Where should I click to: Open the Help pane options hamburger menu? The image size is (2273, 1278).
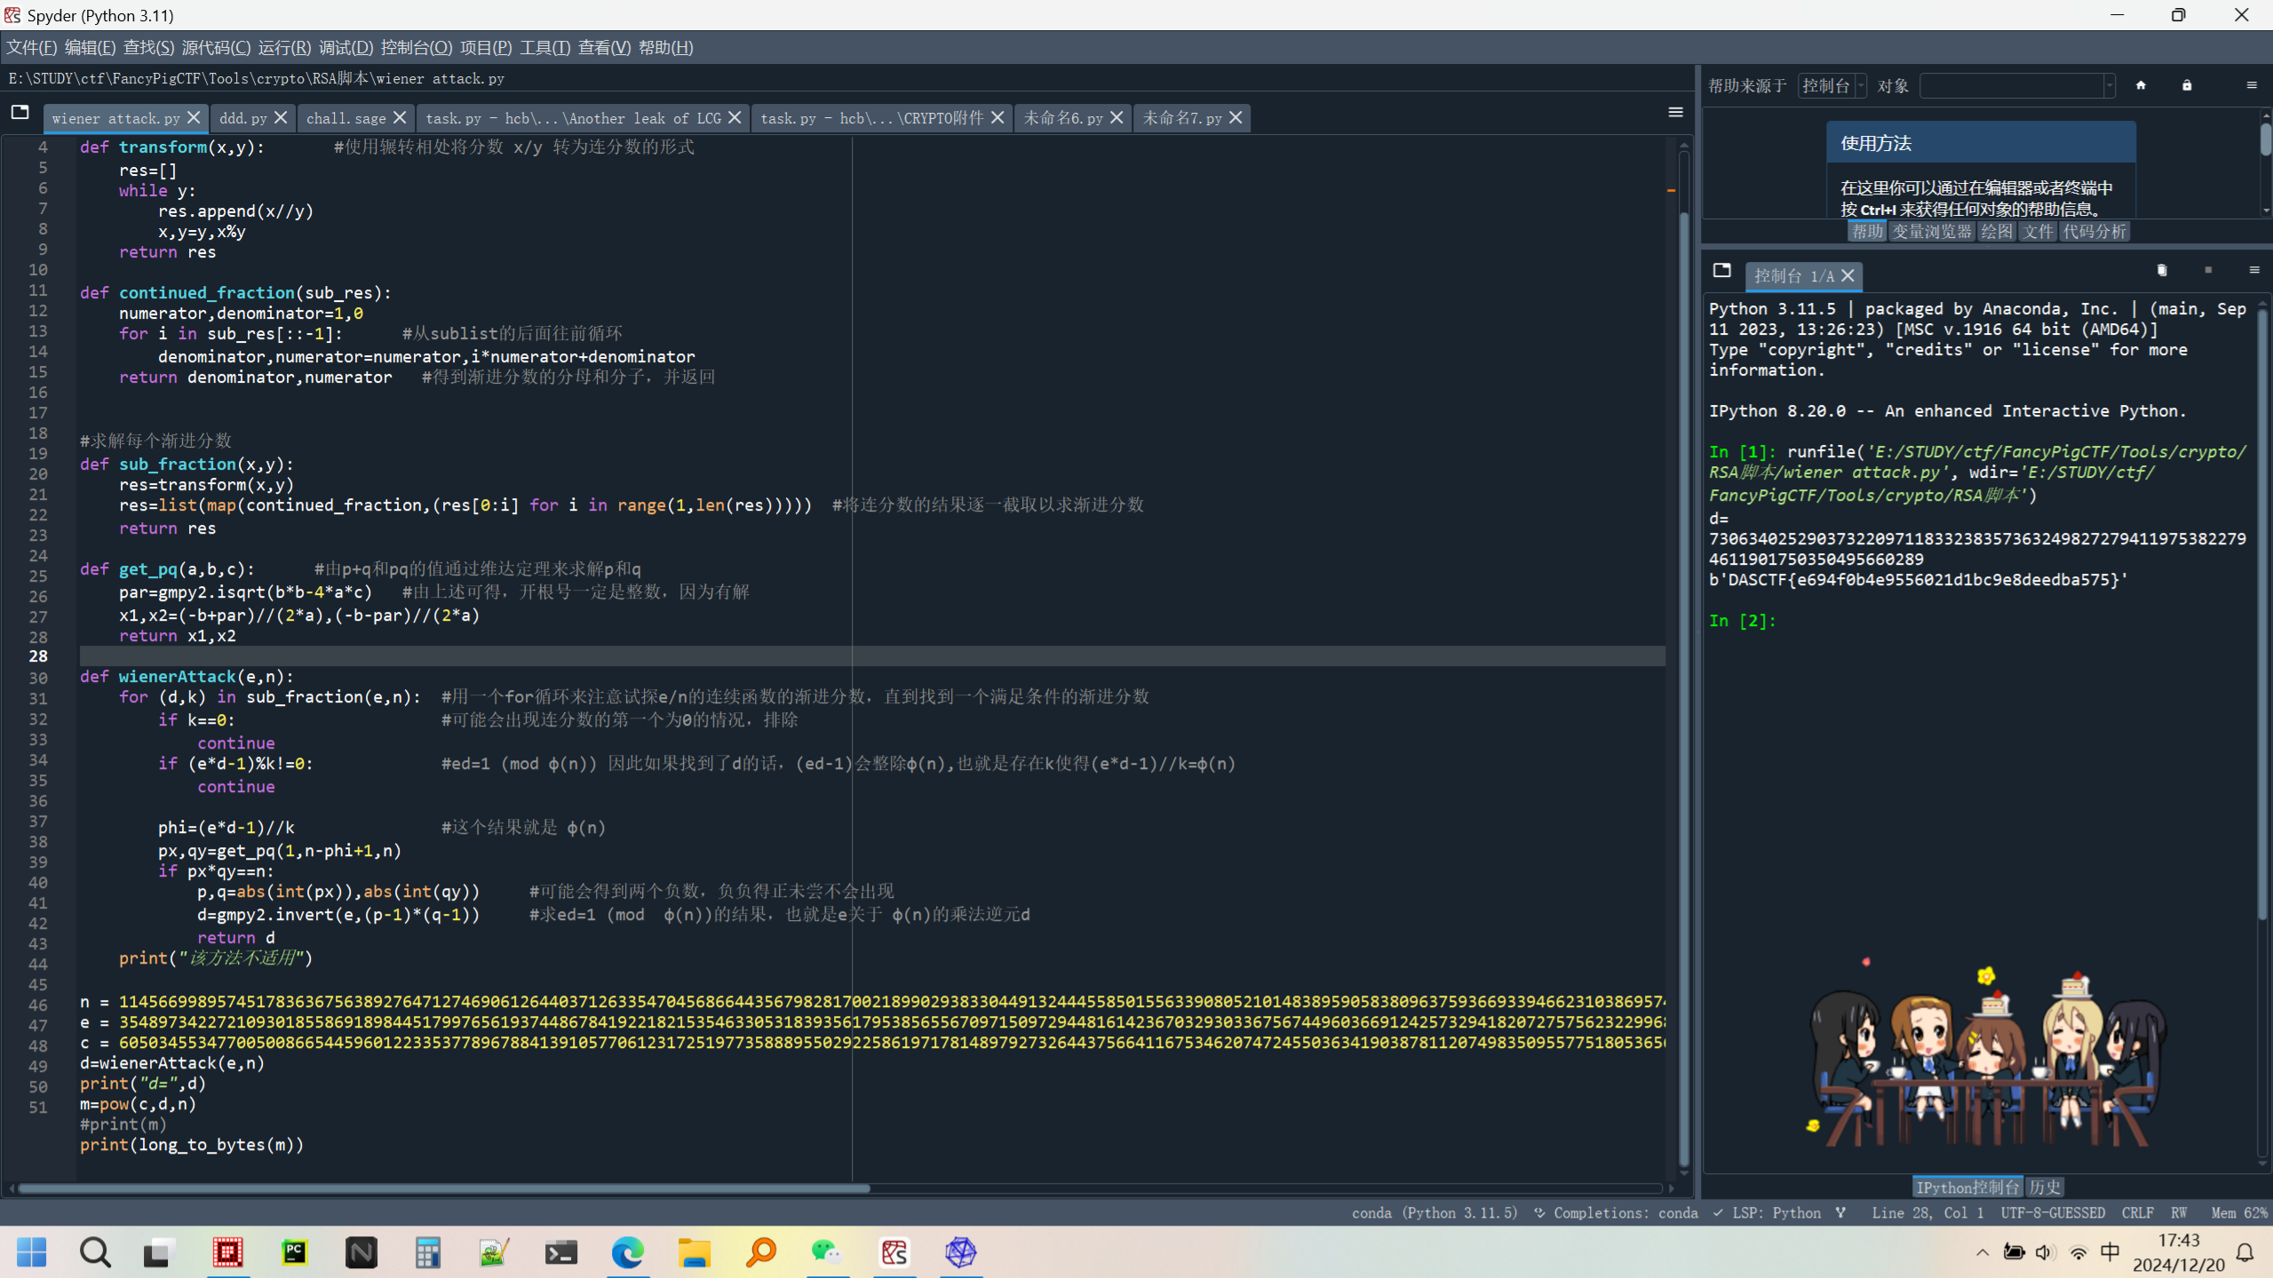pos(2252,85)
